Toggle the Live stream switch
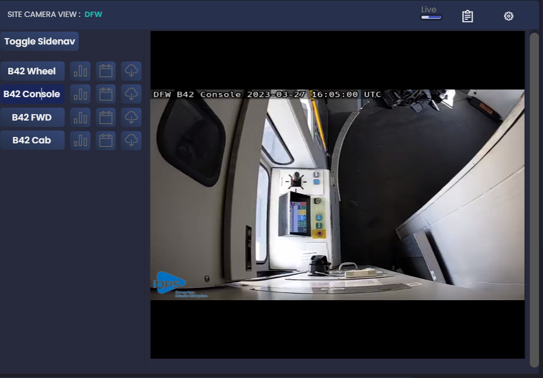The image size is (543, 378). [431, 18]
